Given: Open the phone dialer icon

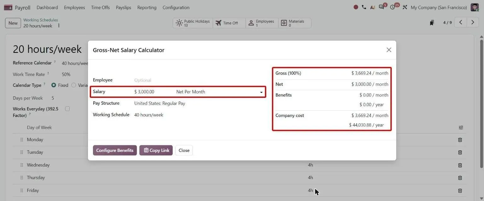Looking at the screenshot, I should click(x=364, y=7).
